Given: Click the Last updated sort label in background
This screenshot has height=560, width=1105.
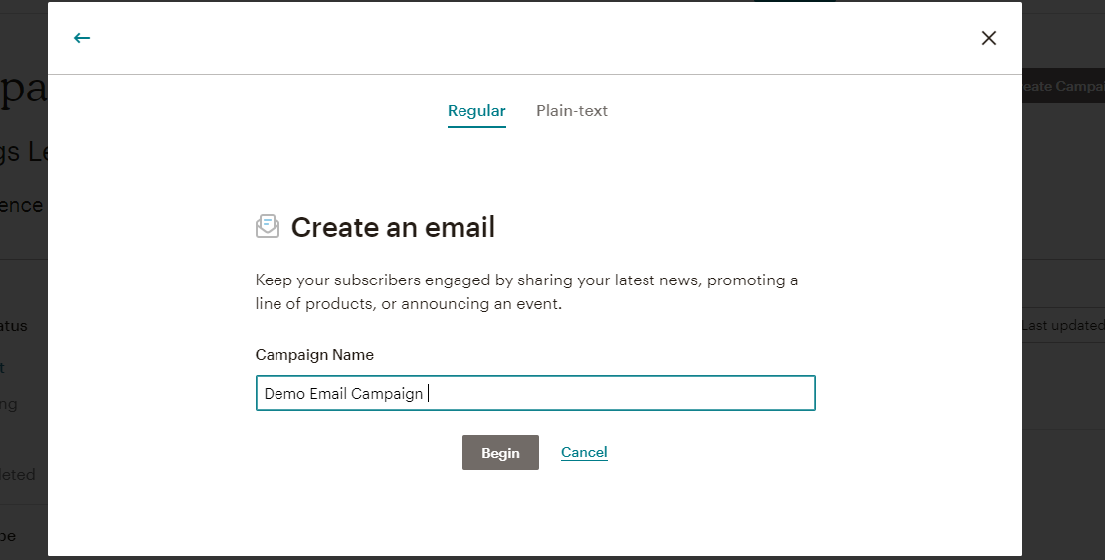Looking at the screenshot, I should pos(1063,325).
